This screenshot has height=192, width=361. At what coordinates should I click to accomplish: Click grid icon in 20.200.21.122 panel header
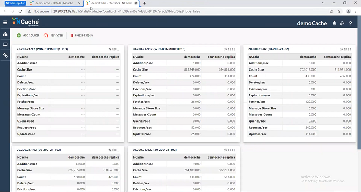click(x=229, y=150)
